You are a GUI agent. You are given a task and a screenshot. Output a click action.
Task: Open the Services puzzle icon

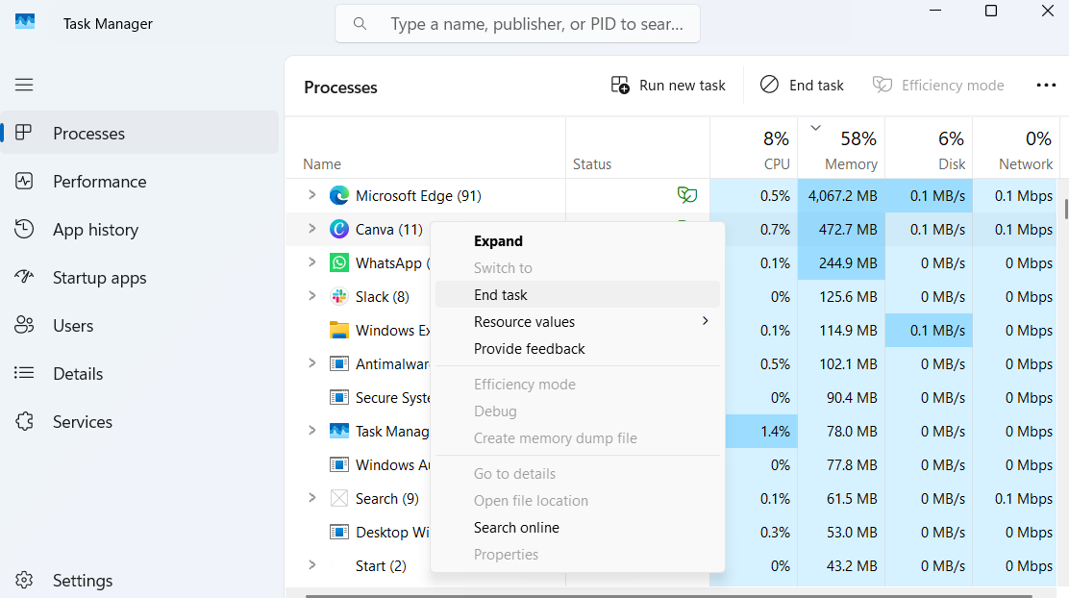coord(24,422)
